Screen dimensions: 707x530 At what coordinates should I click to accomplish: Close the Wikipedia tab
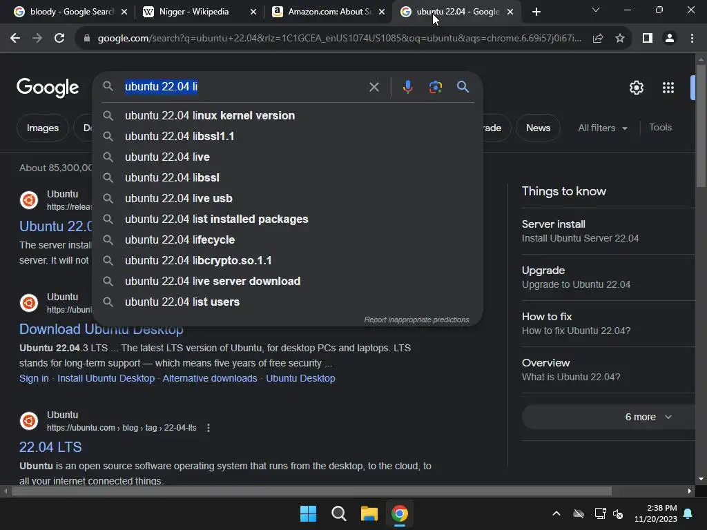(x=253, y=12)
